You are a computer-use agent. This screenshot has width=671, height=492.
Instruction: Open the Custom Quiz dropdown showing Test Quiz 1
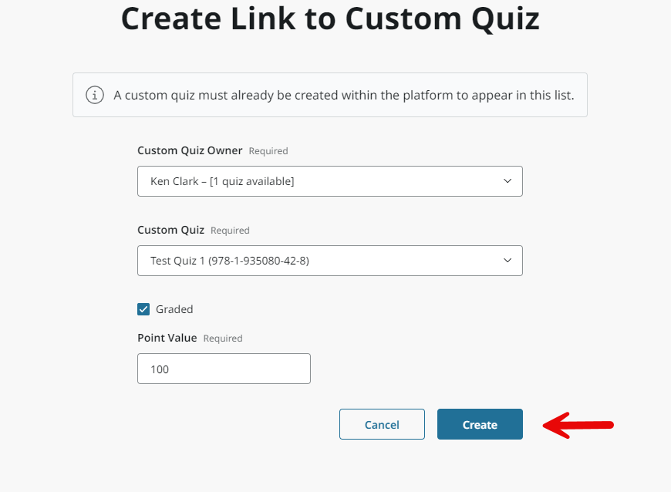[330, 261]
